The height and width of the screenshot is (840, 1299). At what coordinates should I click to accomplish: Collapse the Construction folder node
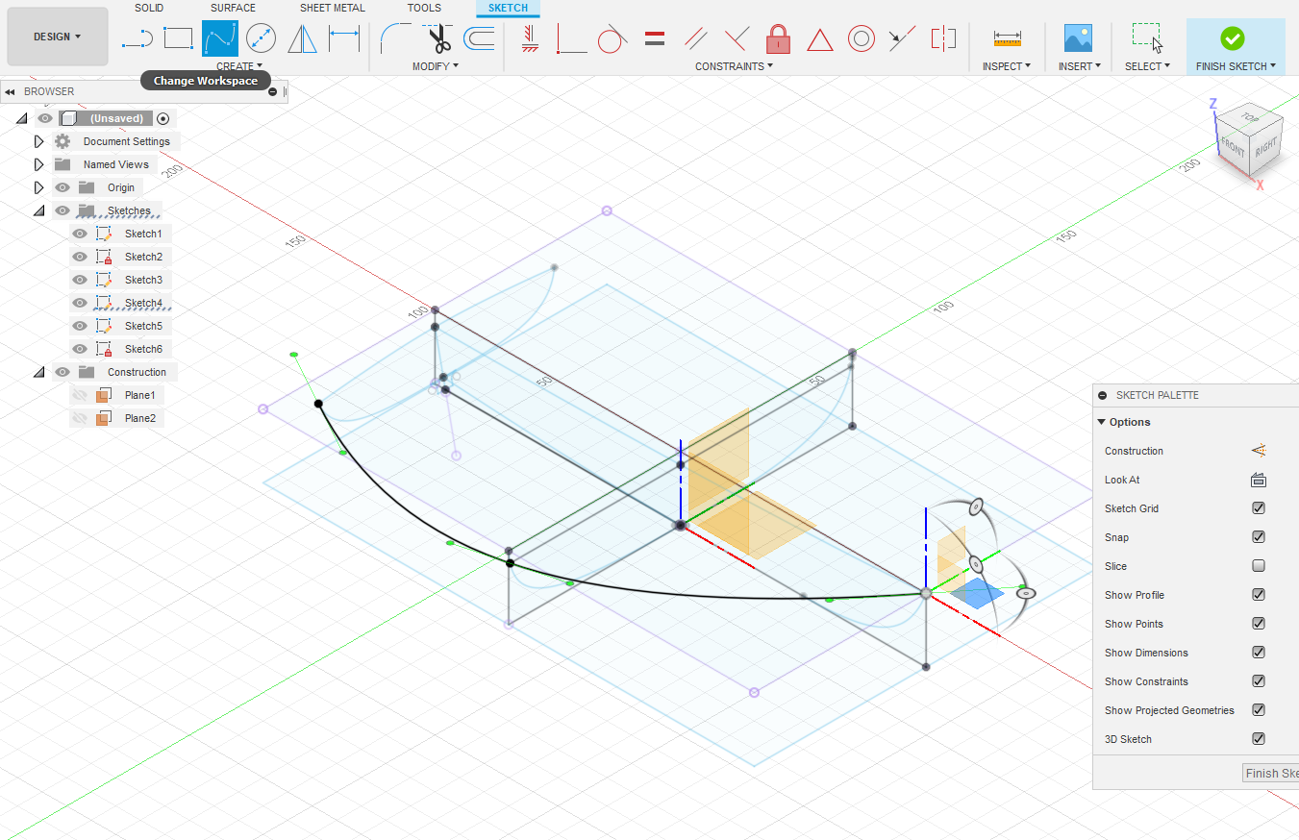pos(38,372)
